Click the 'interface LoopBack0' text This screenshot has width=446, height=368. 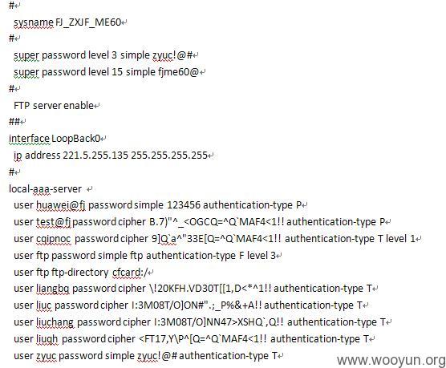click(55, 139)
